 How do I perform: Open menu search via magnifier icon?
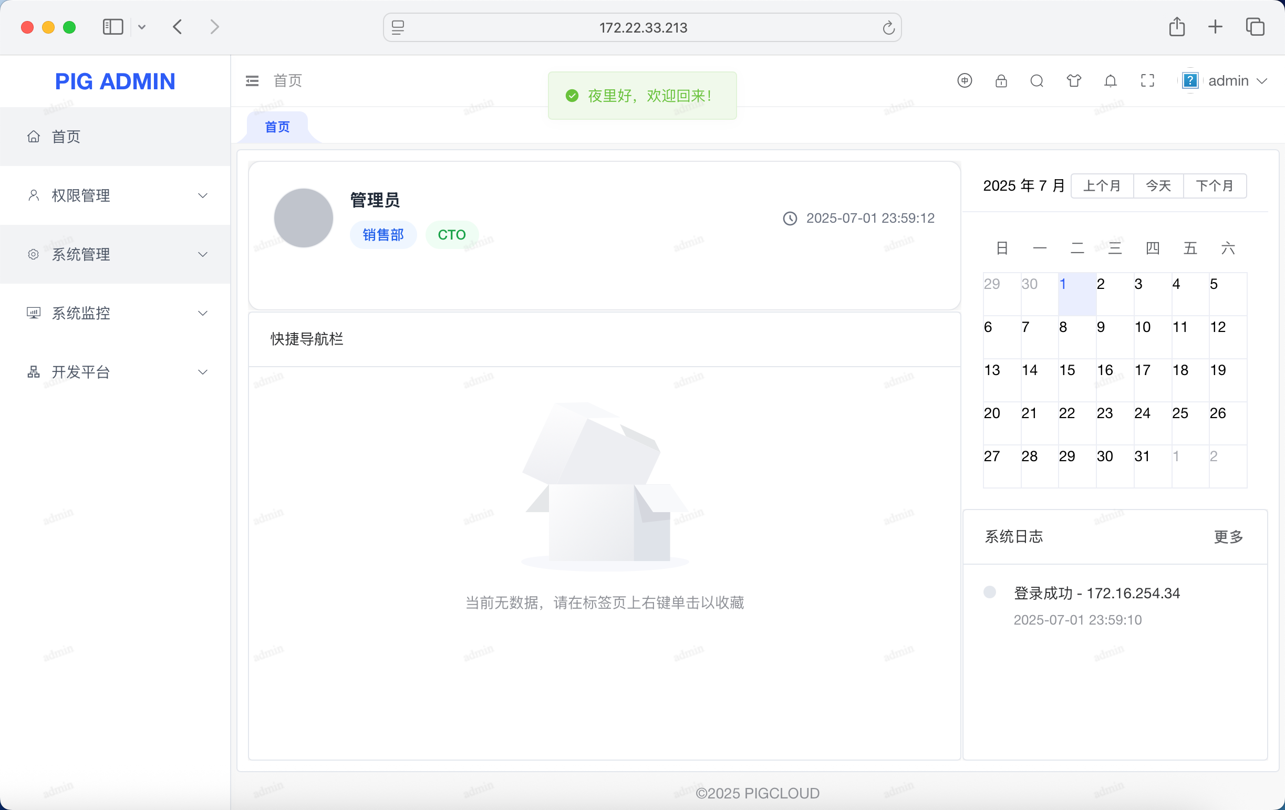1037,80
